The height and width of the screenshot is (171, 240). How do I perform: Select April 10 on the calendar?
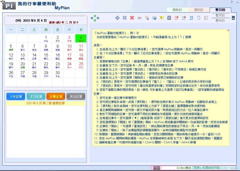[x=69, y=47]
